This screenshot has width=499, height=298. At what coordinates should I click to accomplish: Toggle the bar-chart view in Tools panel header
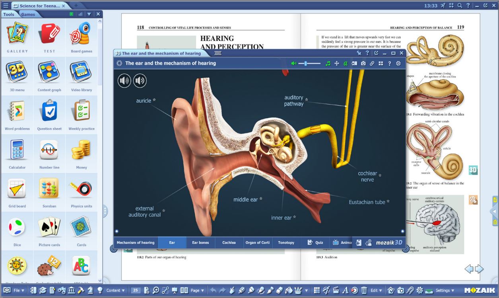point(80,14)
